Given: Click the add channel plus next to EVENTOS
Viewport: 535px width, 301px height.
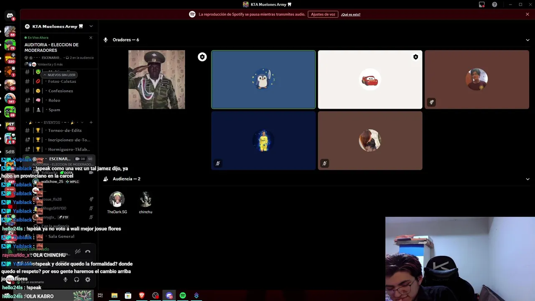Looking at the screenshot, I should coord(91,122).
